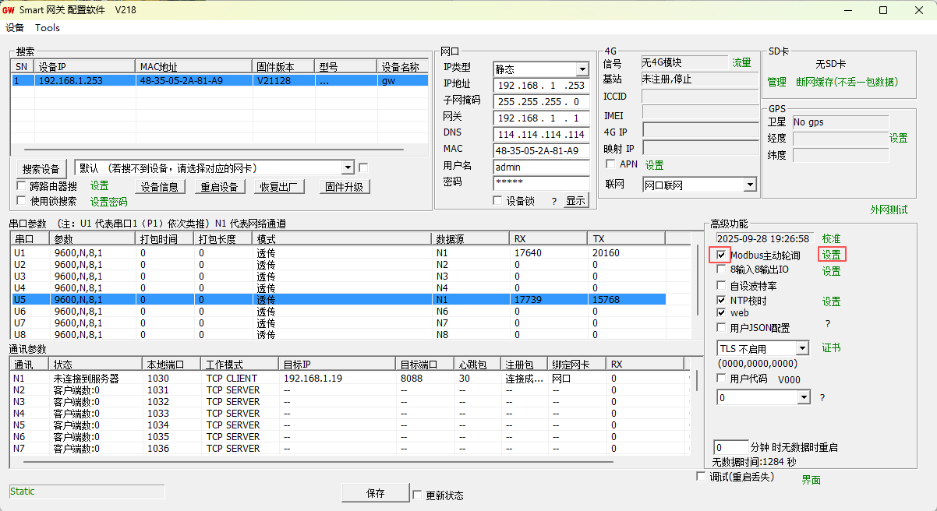Open the network adapter selection dropdown
The height and width of the screenshot is (511, 937).
coord(348,168)
